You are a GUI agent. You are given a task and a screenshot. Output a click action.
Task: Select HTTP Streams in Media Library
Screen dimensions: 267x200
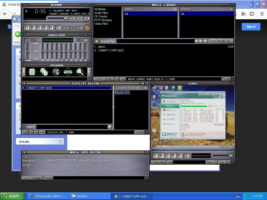click(x=103, y=20)
